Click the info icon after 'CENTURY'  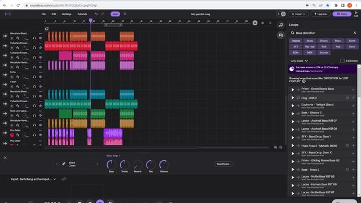pos(304,81)
